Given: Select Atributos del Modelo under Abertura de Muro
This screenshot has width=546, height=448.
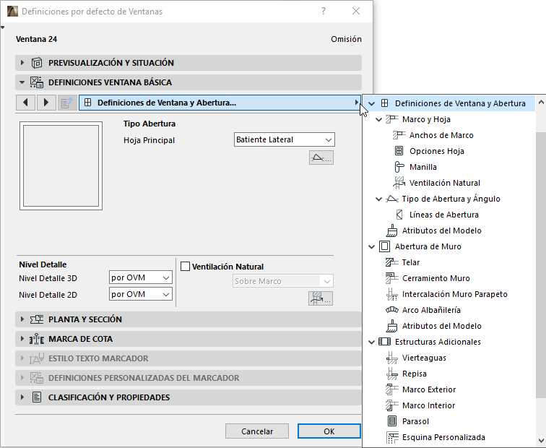Looking at the screenshot, I should 441,326.
